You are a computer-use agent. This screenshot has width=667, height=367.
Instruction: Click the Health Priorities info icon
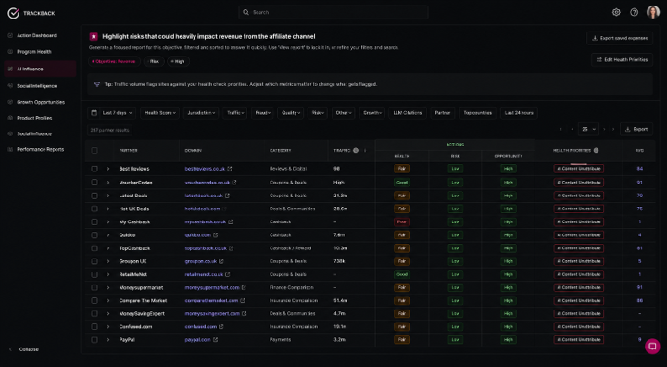tap(596, 150)
